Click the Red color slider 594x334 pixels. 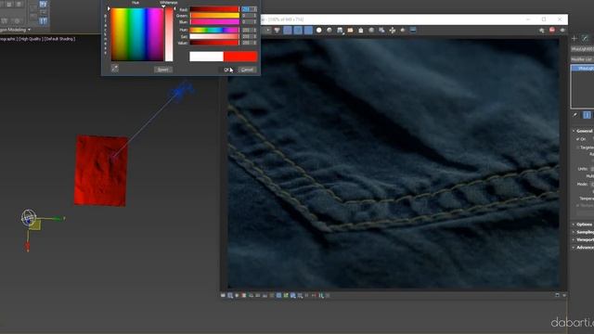[214, 9]
